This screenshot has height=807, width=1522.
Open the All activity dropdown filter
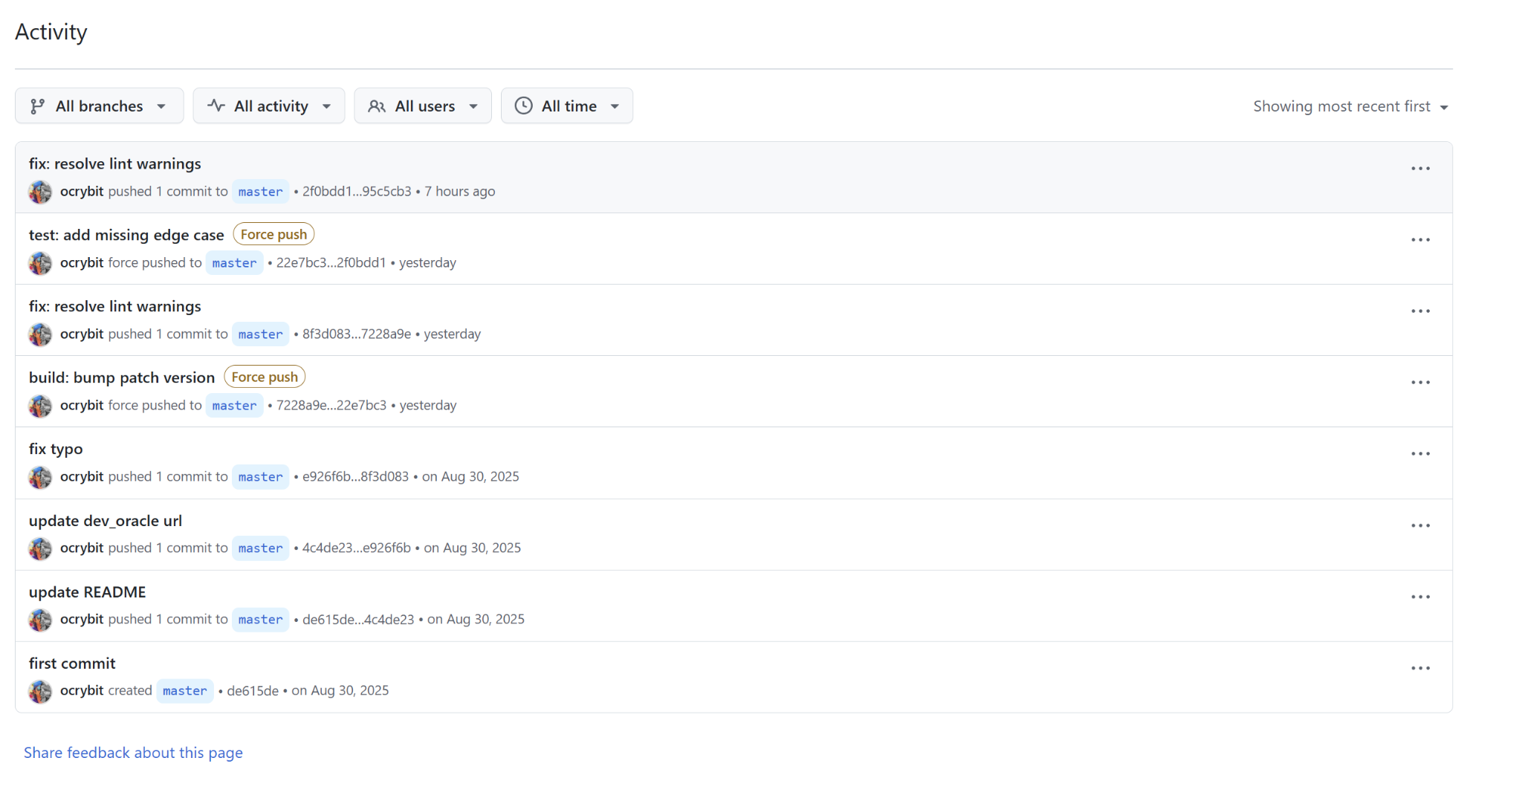click(x=268, y=106)
